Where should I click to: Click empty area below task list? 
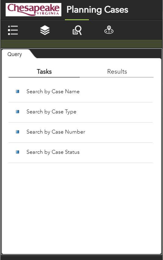pos(81,207)
